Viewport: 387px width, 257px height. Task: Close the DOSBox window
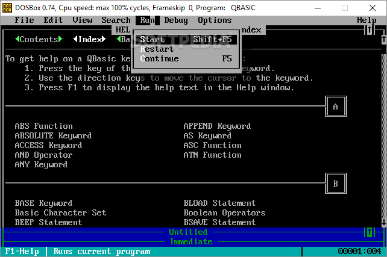[x=373, y=8]
